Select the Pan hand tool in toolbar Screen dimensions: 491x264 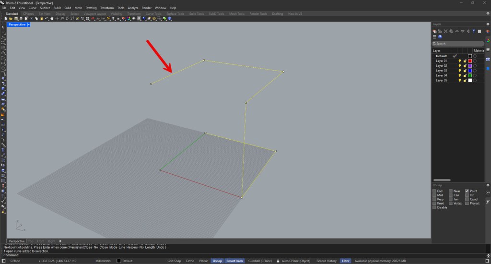click(x=51, y=19)
